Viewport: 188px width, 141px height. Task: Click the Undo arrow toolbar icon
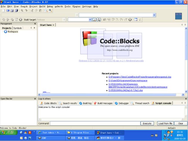[x=22, y=10]
